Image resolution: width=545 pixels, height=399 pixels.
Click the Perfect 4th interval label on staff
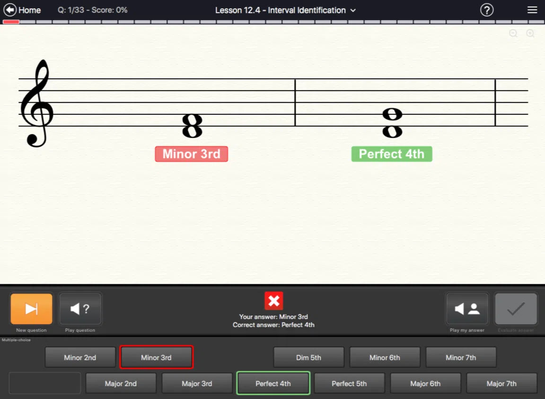[x=391, y=154]
